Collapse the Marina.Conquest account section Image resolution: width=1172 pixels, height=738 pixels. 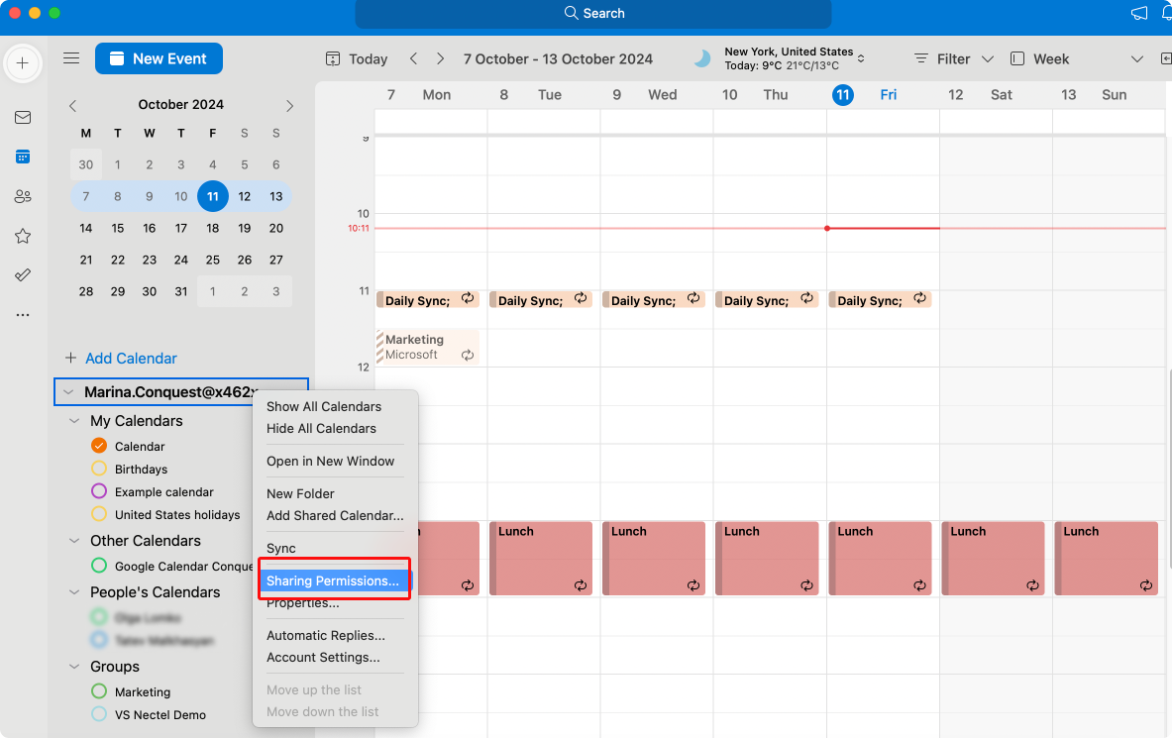point(68,392)
